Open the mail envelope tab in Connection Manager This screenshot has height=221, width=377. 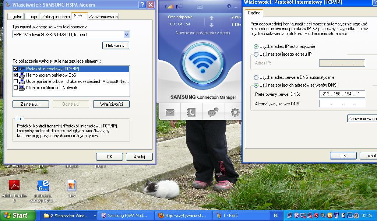tap(170, 112)
